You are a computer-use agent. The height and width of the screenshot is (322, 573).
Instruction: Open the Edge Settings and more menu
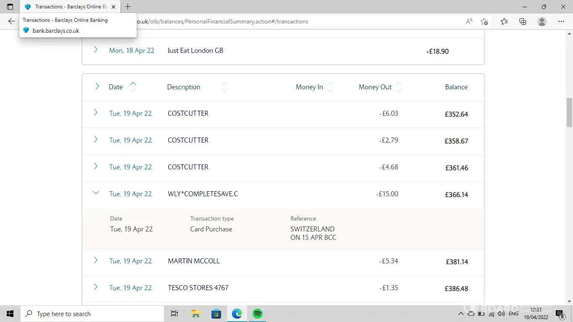561,21
